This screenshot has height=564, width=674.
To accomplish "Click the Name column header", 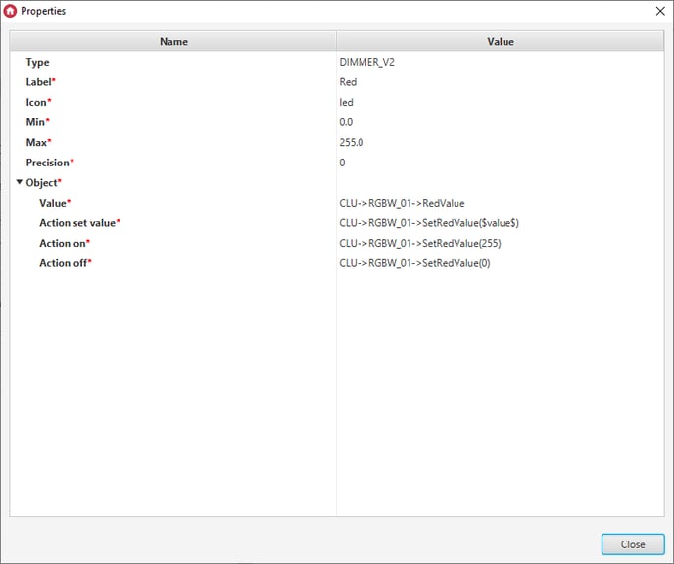I will 173,42.
